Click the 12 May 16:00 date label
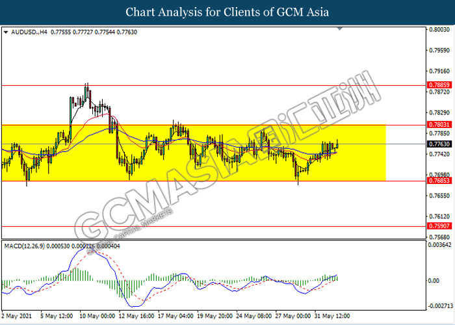Viewport: 455px width, 325px height. pos(136,316)
